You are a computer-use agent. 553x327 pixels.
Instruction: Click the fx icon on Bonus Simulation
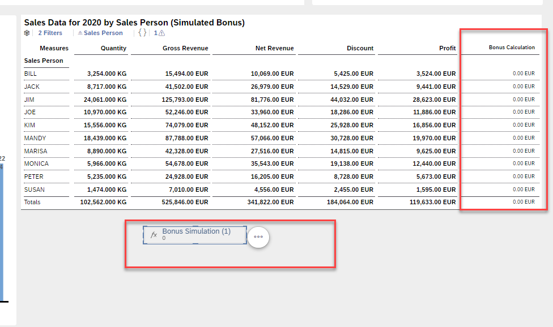153,235
